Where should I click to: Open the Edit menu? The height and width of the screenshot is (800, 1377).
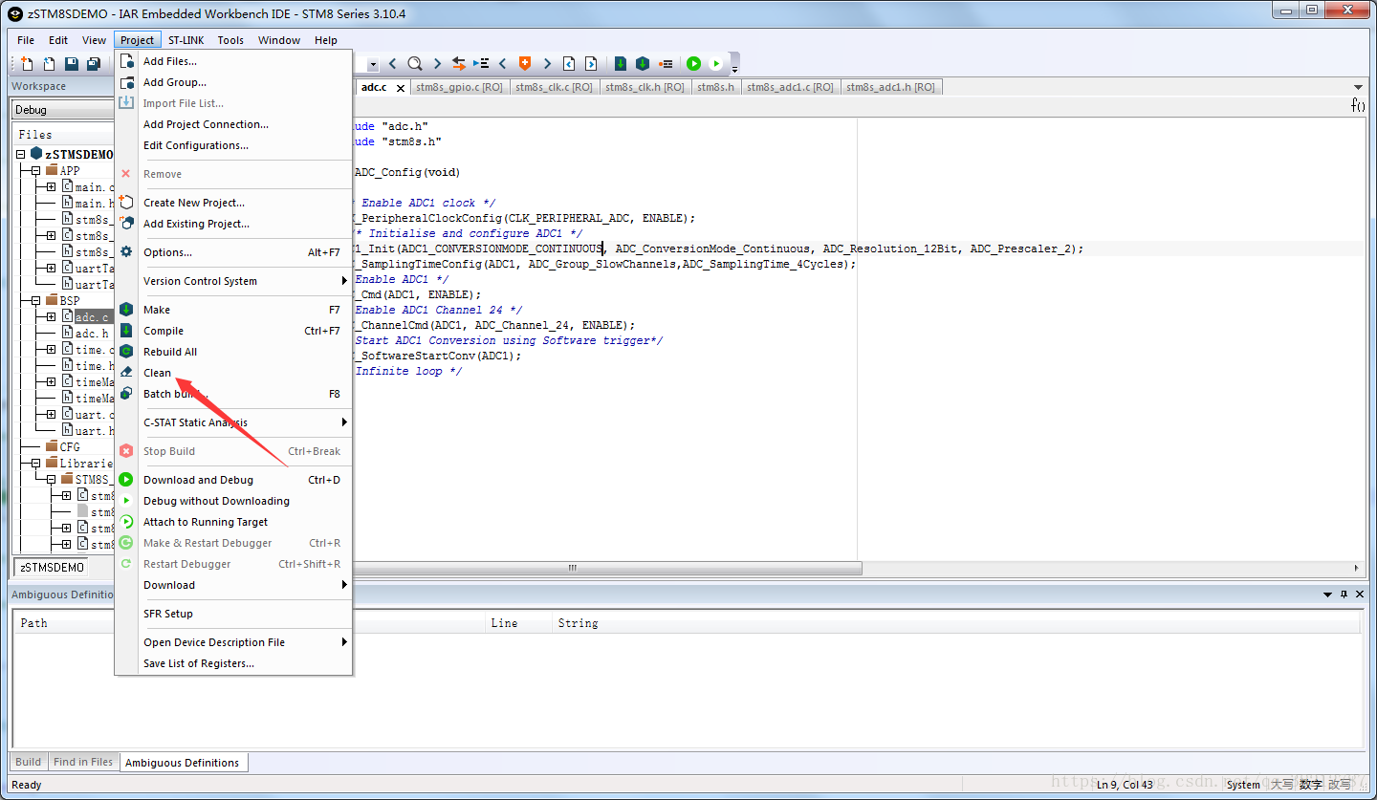coord(58,40)
